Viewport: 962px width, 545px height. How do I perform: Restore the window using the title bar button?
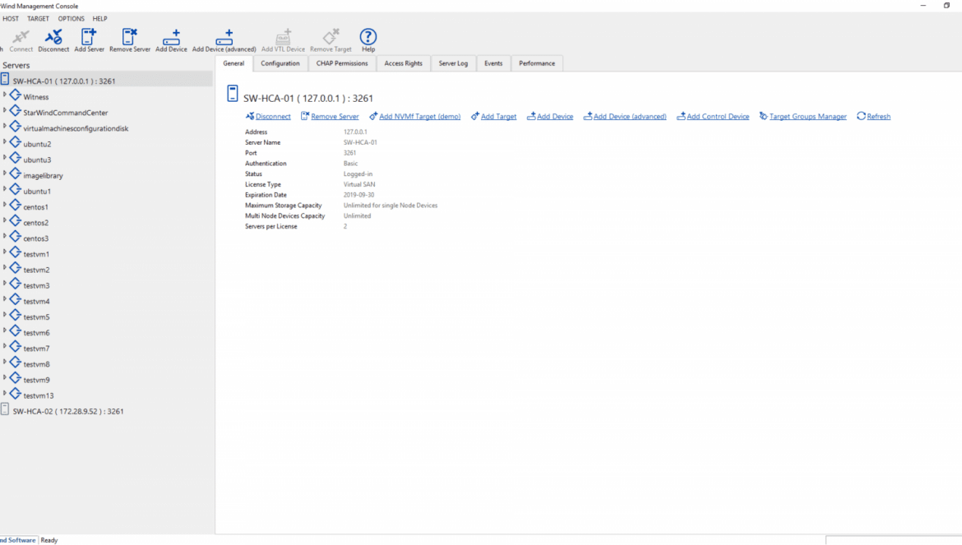click(x=946, y=6)
